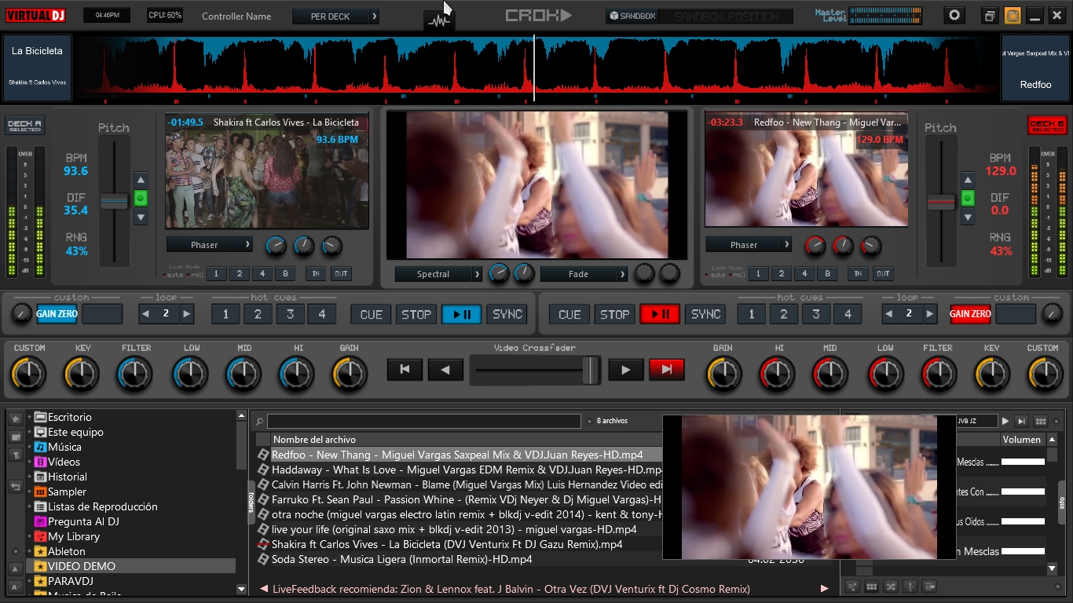The height and width of the screenshot is (603, 1073).
Task: Click the waveform display icon in top bar
Action: tap(439, 20)
